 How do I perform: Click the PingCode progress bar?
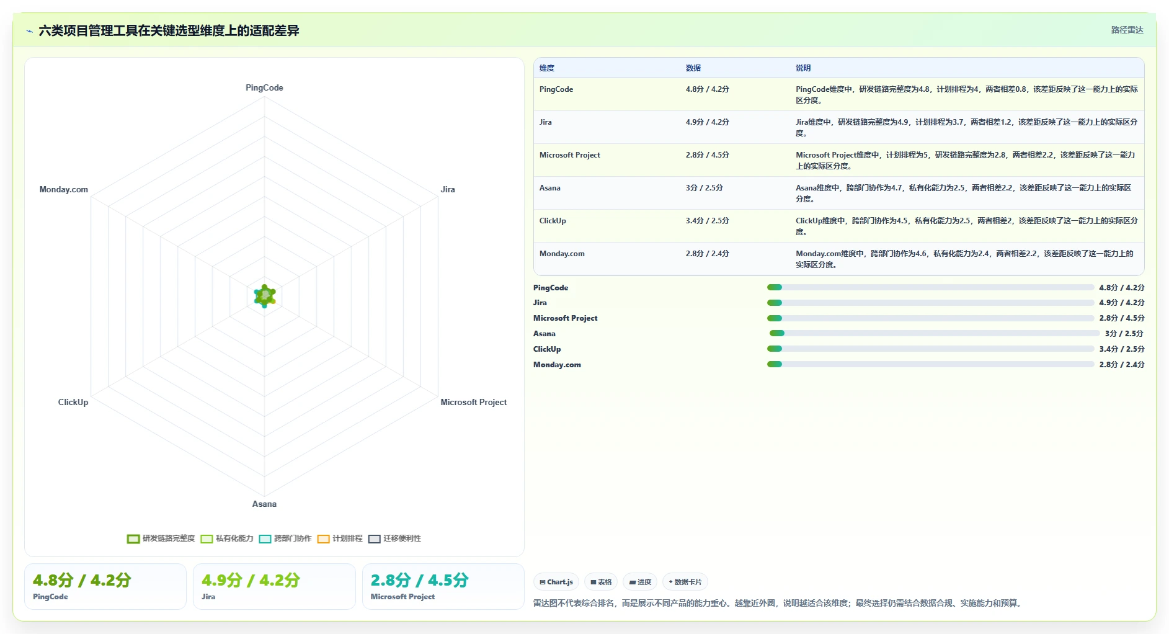(x=930, y=287)
